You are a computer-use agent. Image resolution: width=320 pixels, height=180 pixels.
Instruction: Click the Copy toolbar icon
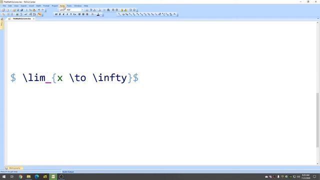coord(30,10)
